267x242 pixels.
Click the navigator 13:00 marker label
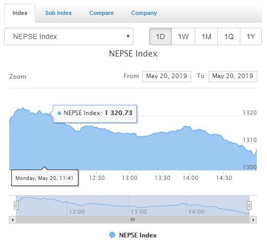coord(139,212)
